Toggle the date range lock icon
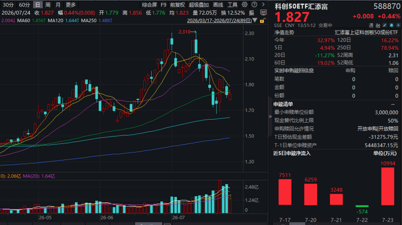 click(262, 21)
